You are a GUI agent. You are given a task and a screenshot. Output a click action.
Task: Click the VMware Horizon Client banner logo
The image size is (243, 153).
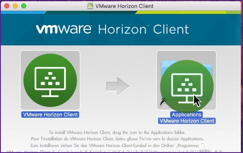pos(112,29)
